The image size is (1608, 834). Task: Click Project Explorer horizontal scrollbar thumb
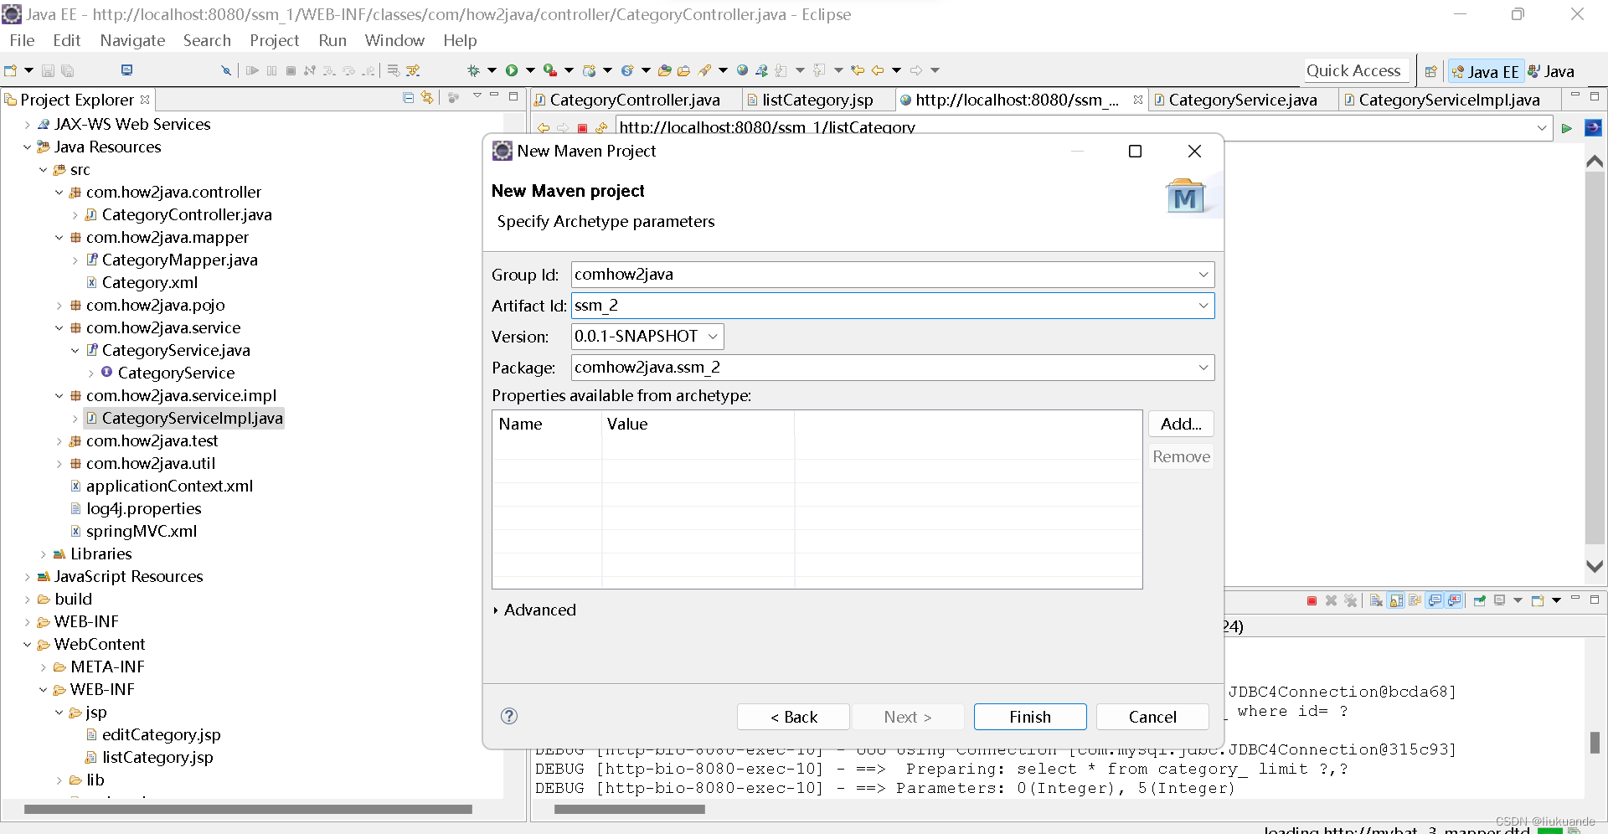248,810
